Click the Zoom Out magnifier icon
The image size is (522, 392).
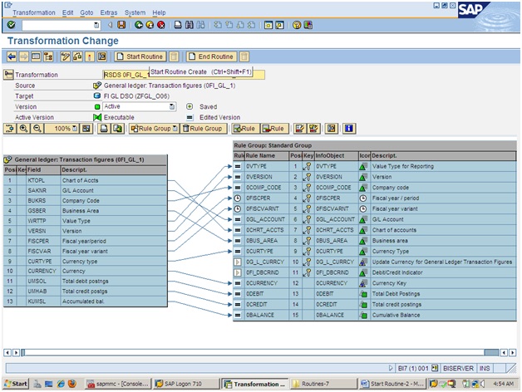[x=37, y=129]
